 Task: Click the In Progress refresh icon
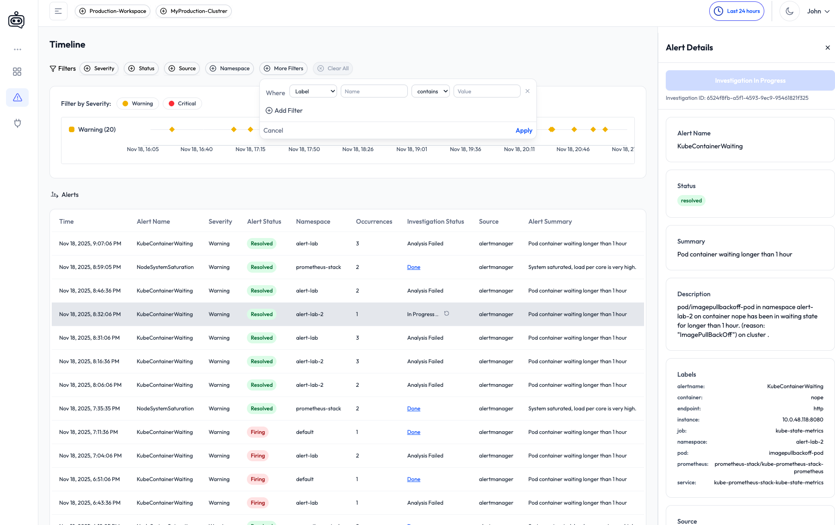coord(447,314)
